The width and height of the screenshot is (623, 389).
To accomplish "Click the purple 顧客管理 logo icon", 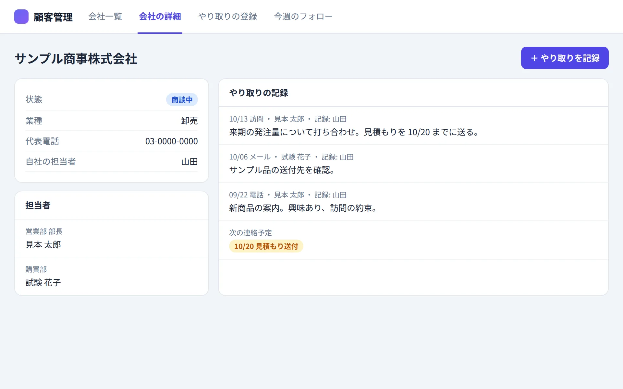I will tap(21, 17).
